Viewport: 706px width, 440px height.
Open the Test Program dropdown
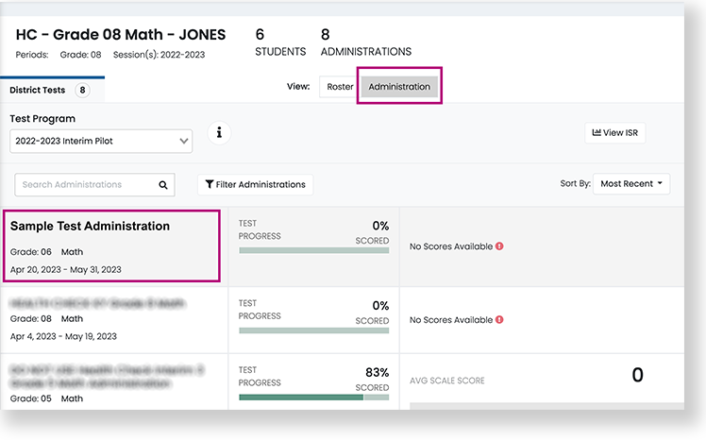click(101, 141)
